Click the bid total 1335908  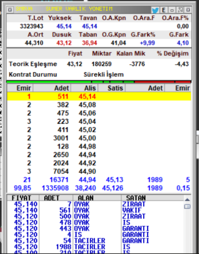(55, 188)
